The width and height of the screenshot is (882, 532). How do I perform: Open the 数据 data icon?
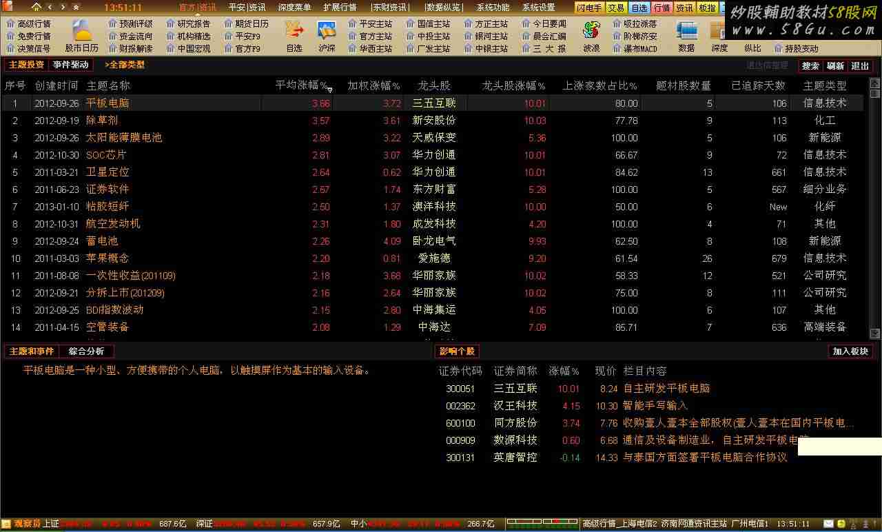tap(686, 36)
